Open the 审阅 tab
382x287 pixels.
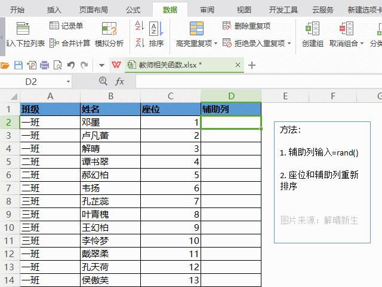pos(207,10)
